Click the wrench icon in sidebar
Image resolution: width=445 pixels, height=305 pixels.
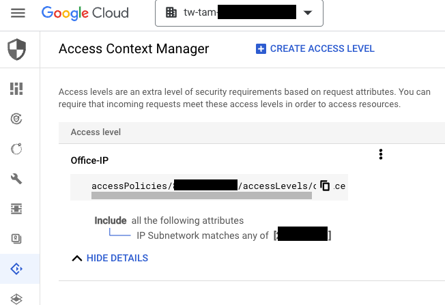pos(16,179)
